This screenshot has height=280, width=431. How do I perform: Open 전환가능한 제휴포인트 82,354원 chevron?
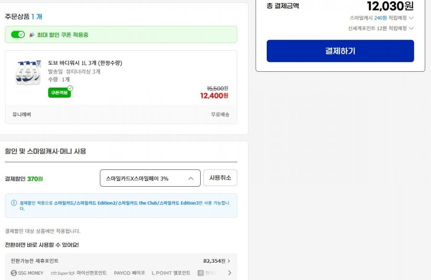tap(229, 261)
